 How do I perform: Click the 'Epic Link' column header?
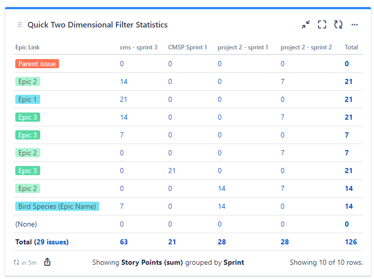(27, 47)
